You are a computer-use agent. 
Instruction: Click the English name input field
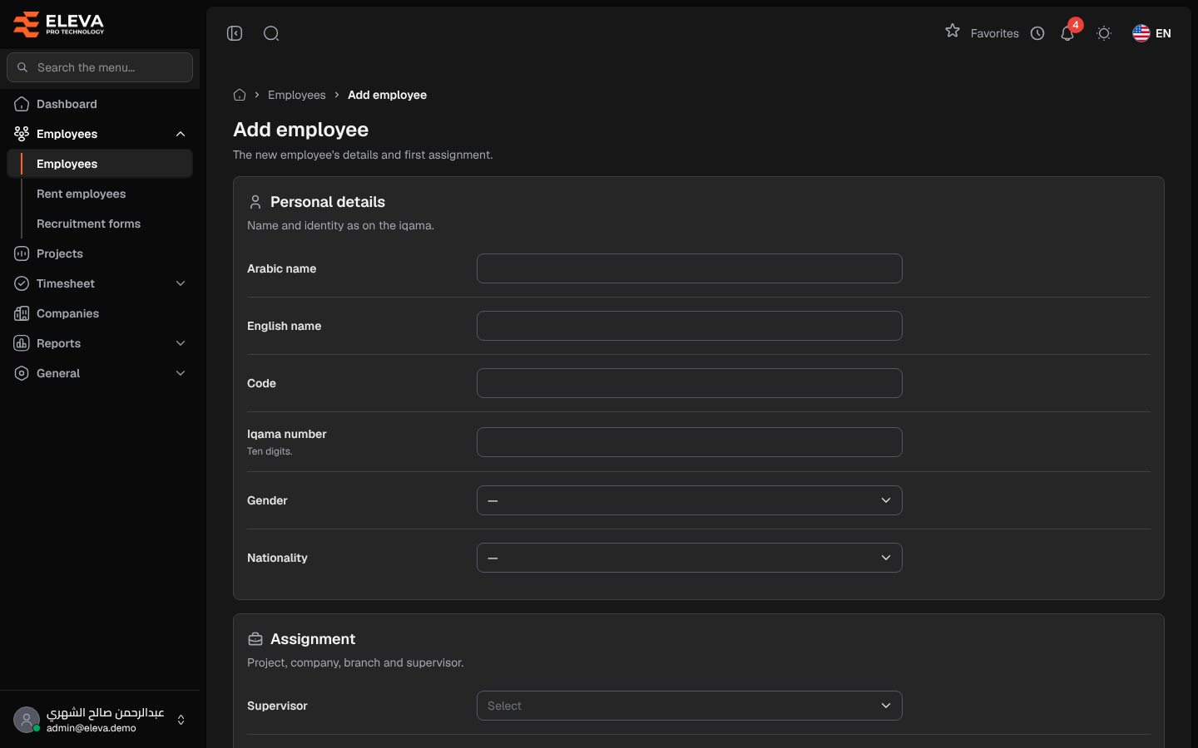tap(690, 326)
